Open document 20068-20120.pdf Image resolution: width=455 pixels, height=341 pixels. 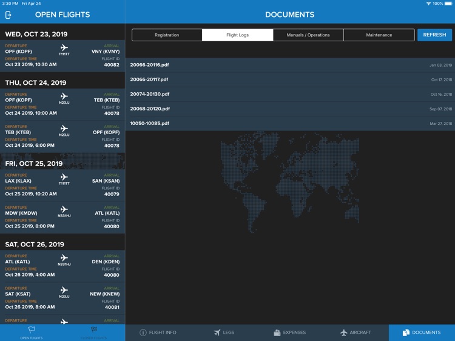tap(290, 109)
